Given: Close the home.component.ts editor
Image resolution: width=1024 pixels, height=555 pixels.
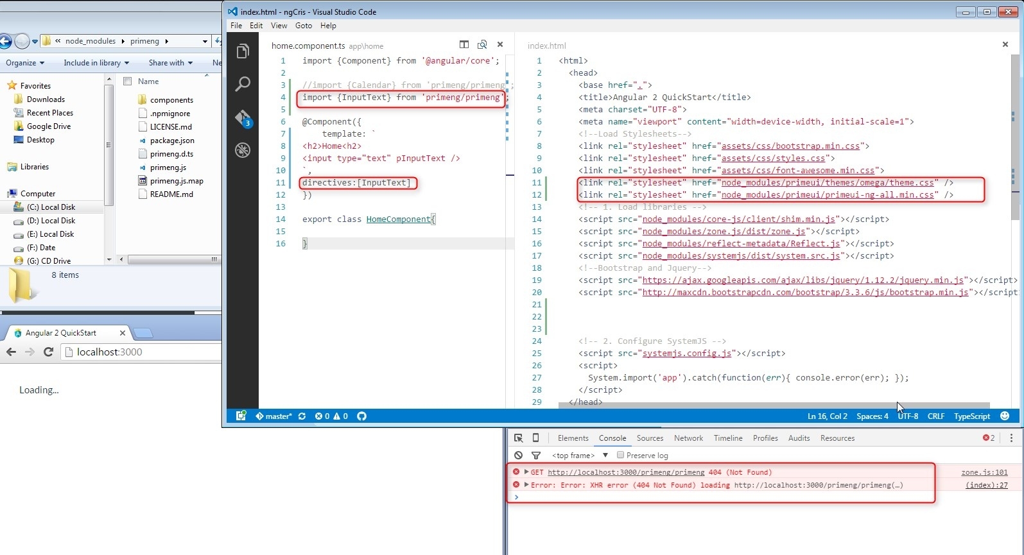Looking at the screenshot, I should click(x=500, y=44).
